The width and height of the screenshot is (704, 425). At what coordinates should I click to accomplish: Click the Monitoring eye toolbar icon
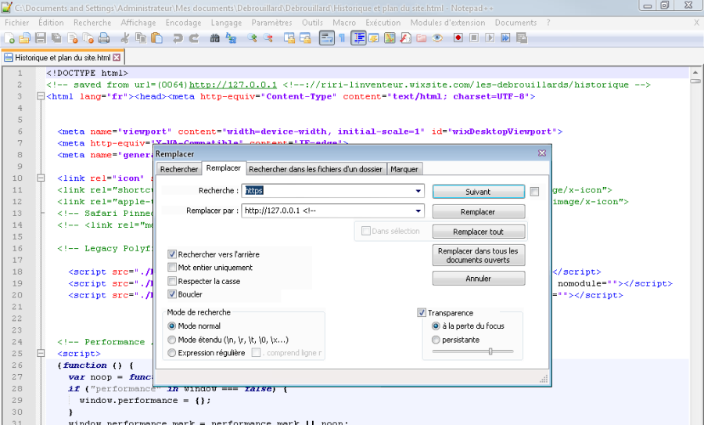[437, 38]
